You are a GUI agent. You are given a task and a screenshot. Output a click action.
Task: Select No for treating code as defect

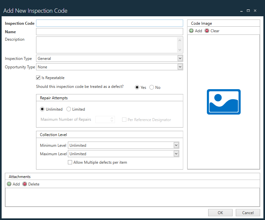(x=151, y=87)
